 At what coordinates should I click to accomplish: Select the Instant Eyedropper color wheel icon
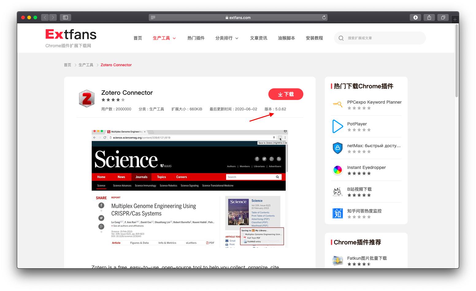point(338,170)
